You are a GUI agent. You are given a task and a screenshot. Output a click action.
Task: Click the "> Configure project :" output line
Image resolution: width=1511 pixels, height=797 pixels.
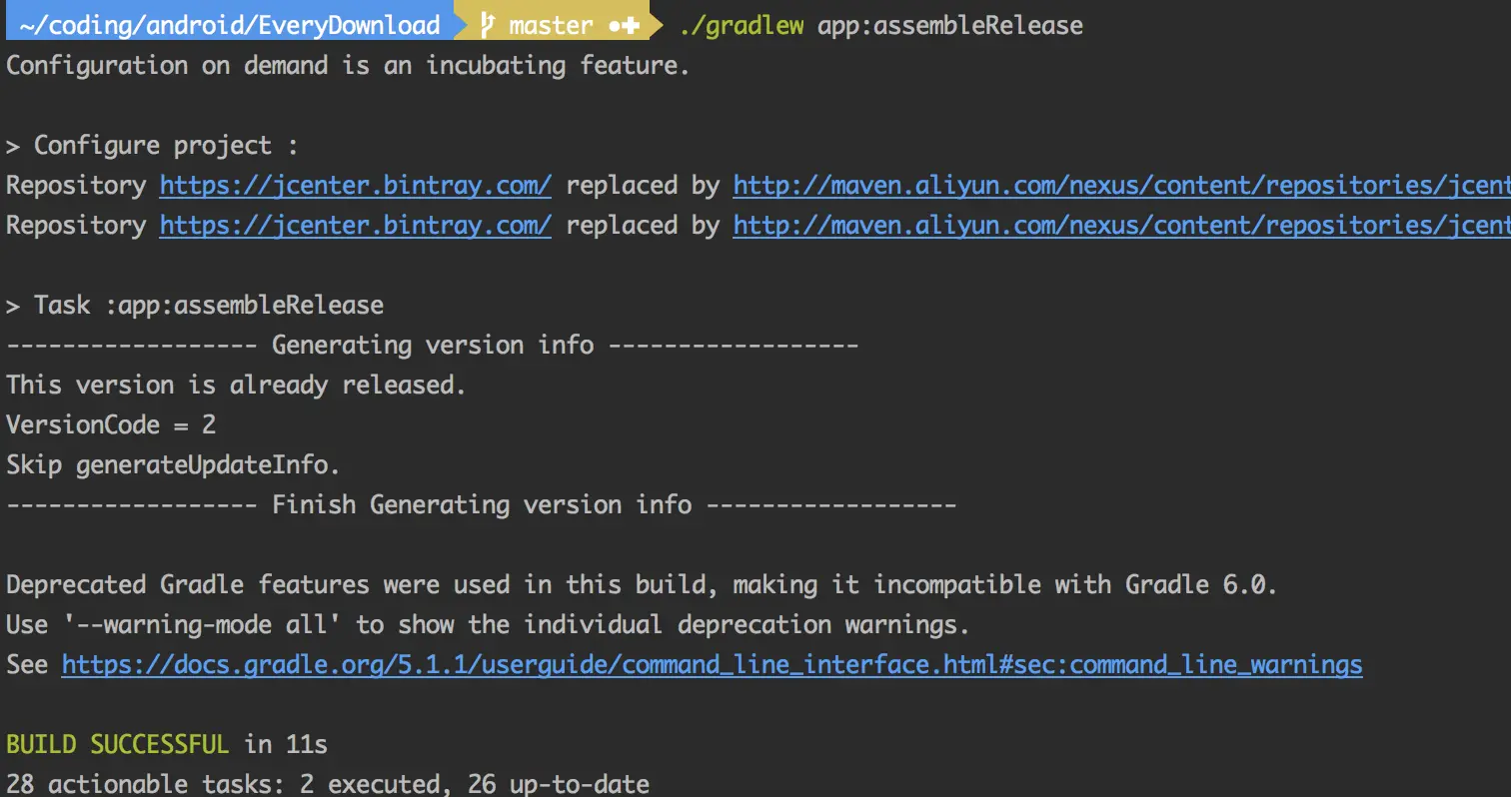pos(152,145)
